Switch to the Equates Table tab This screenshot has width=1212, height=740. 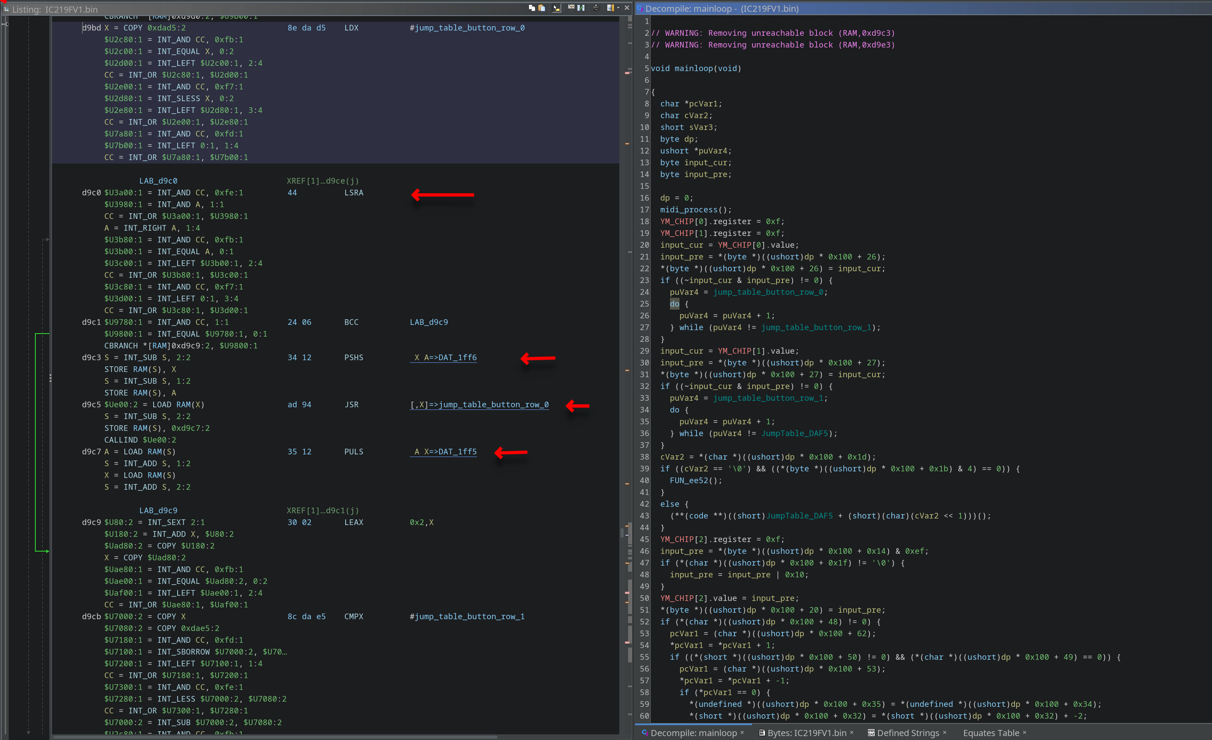(991, 733)
